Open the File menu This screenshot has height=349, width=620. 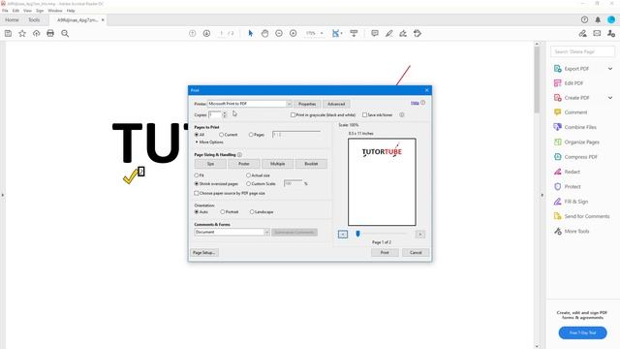tap(5, 11)
